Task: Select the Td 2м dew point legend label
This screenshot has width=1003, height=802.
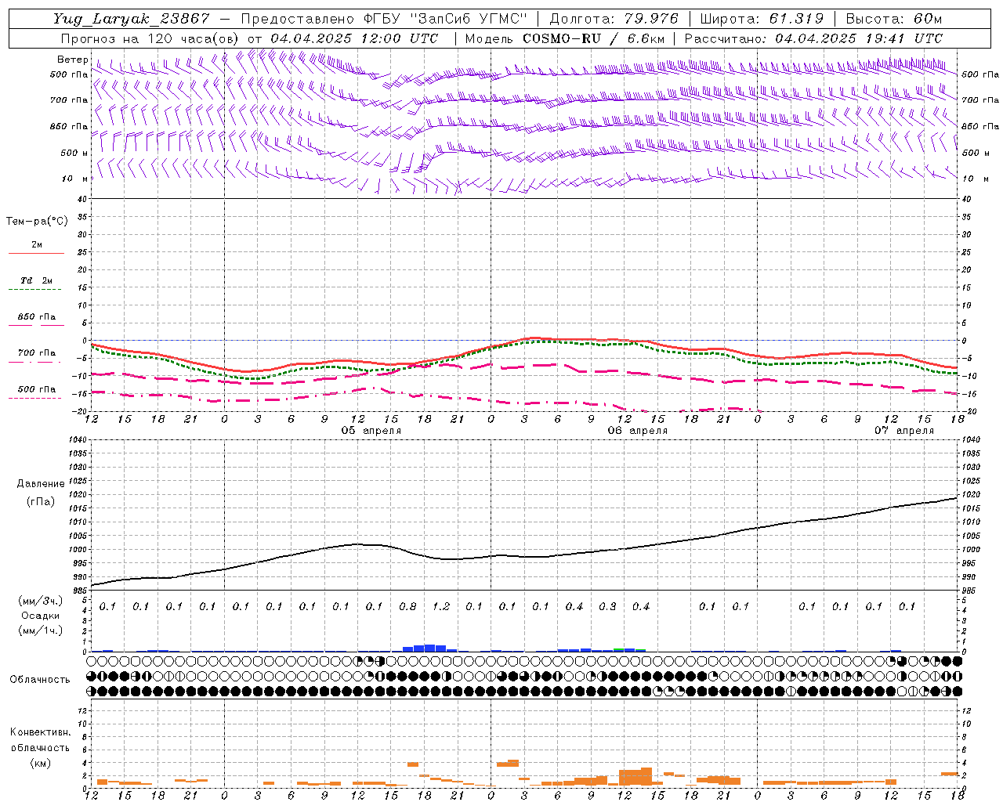Action: (x=36, y=280)
